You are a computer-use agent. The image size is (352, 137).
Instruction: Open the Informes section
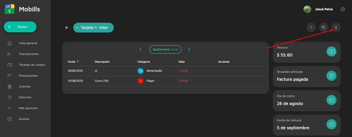(x=25, y=97)
